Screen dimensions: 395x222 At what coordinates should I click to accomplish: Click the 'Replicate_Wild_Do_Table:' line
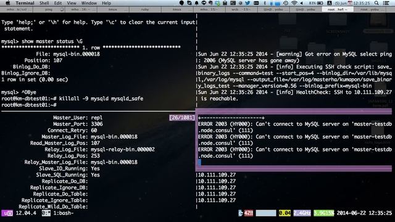53,207
